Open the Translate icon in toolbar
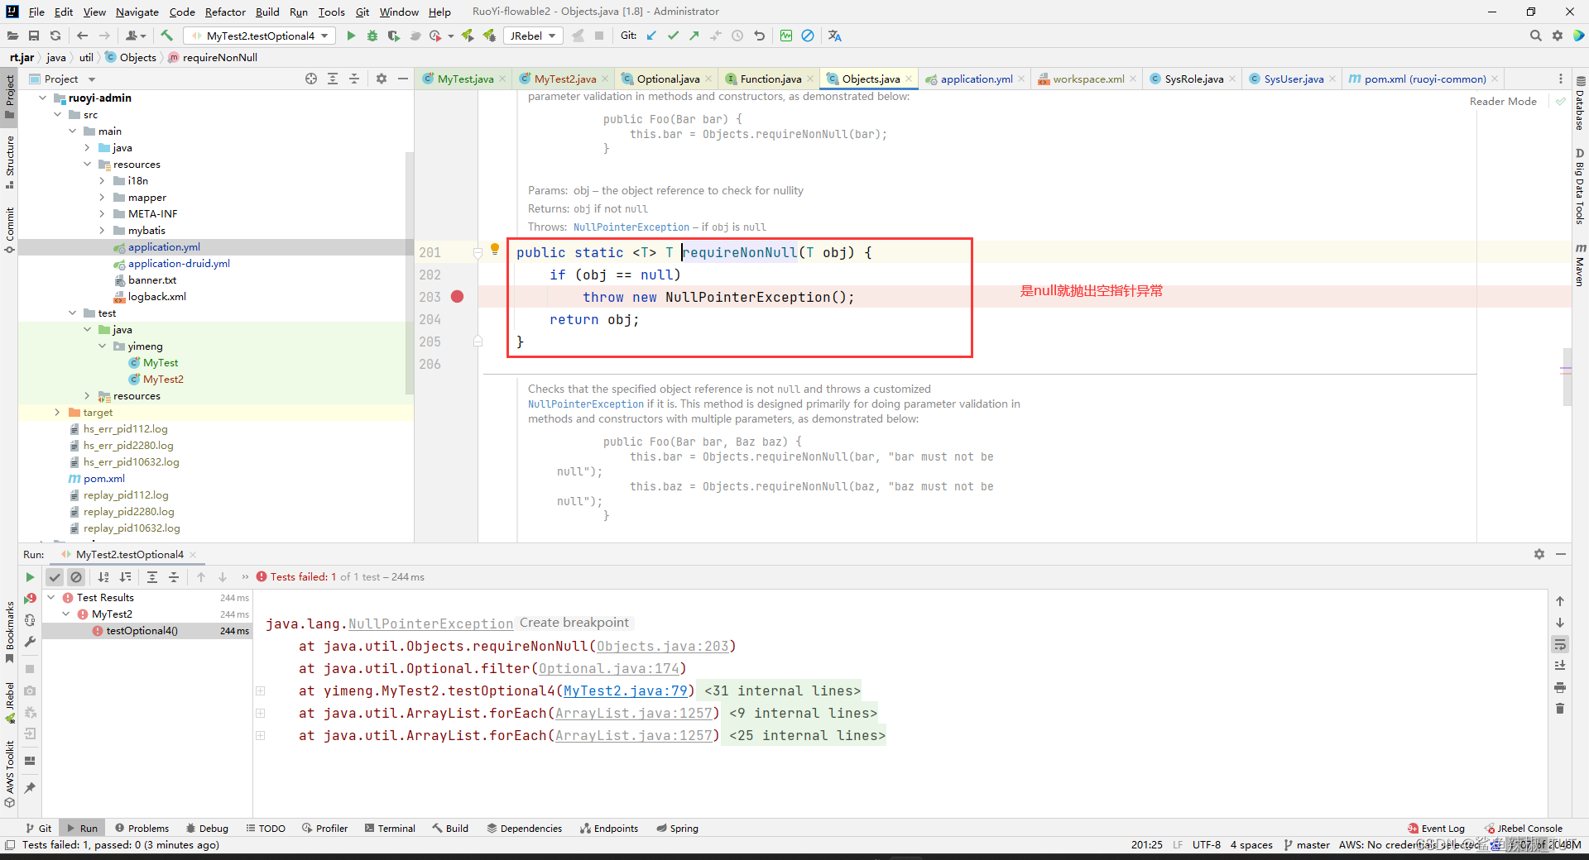Viewport: 1589px width, 860px height. [834, 36]
